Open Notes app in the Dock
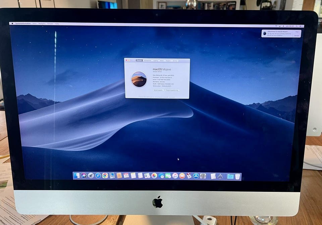322x225 pixels. [x=133, y=175]
